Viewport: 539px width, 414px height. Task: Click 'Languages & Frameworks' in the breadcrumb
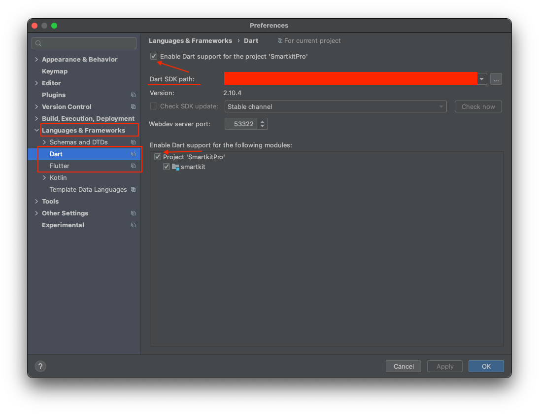[x=190, y=40]
